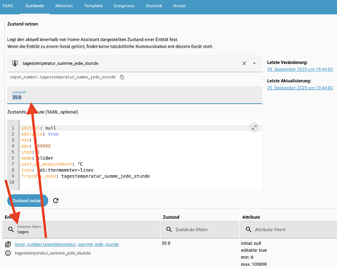Expand the YAML editor to fullscreen
This screenshot has width=337, height=268.
pos(254,128)
